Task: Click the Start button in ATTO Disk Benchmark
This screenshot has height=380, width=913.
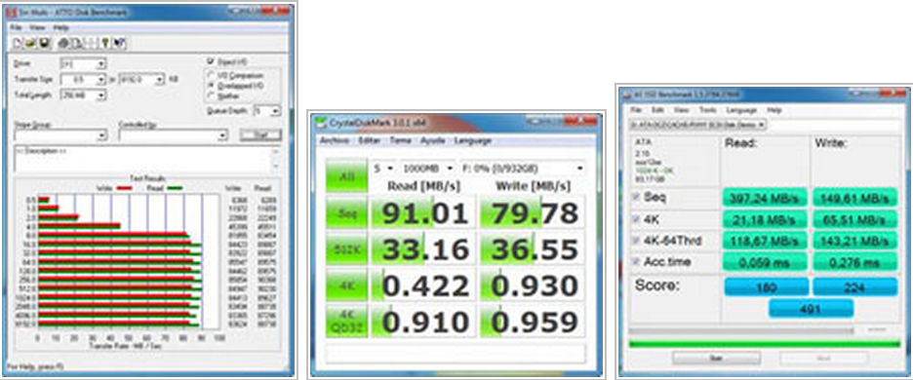Action: 260,135
